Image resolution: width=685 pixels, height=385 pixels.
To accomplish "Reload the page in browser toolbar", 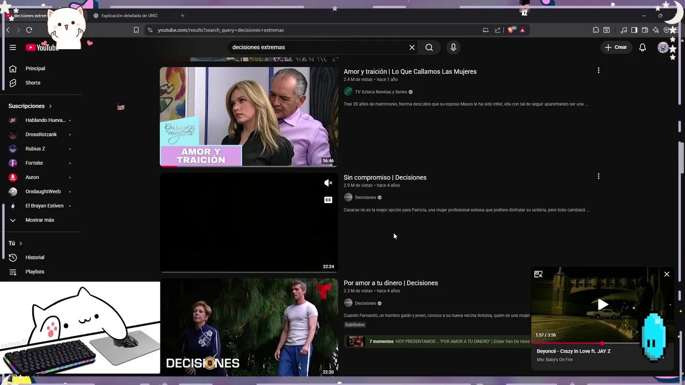I will pyautogui.click(x=29, y=30).
